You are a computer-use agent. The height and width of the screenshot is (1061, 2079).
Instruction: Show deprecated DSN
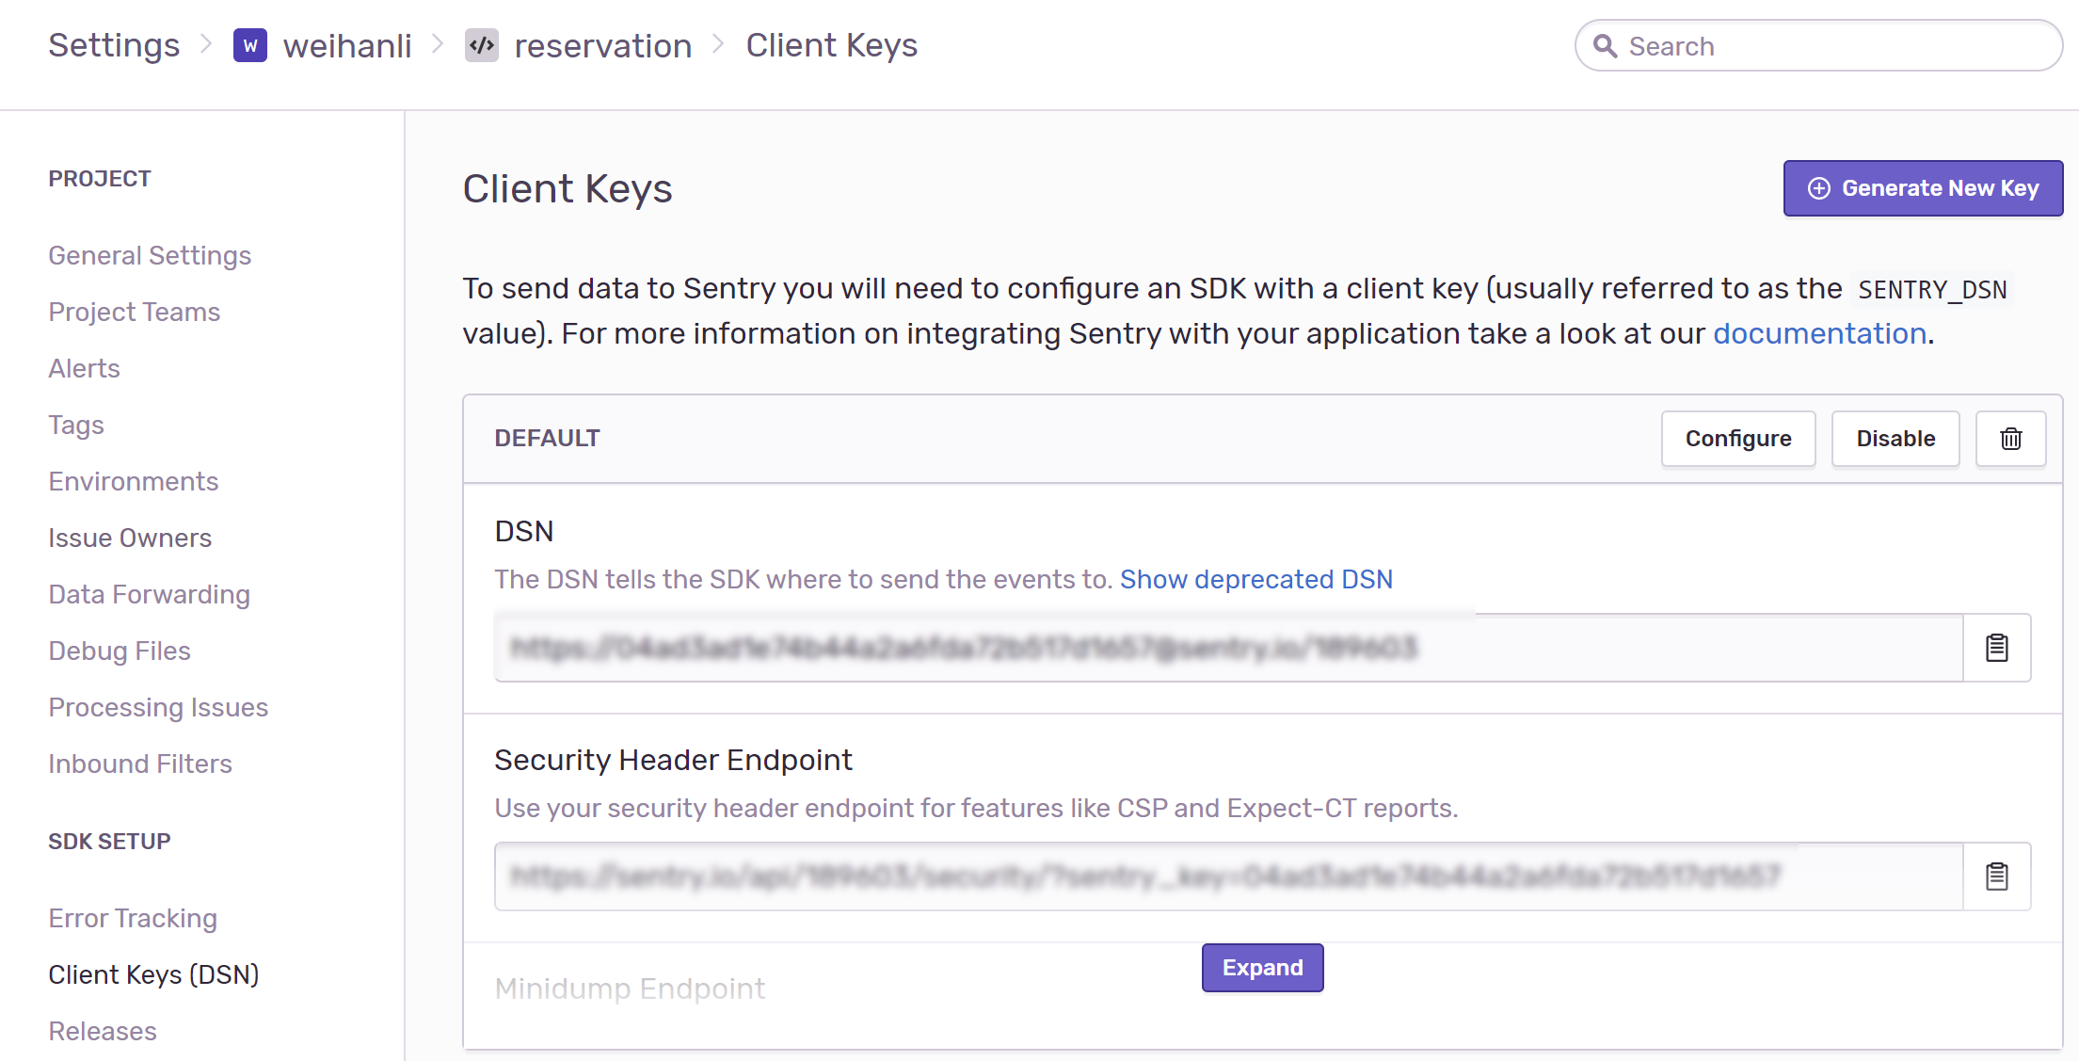click(1255, 579)
